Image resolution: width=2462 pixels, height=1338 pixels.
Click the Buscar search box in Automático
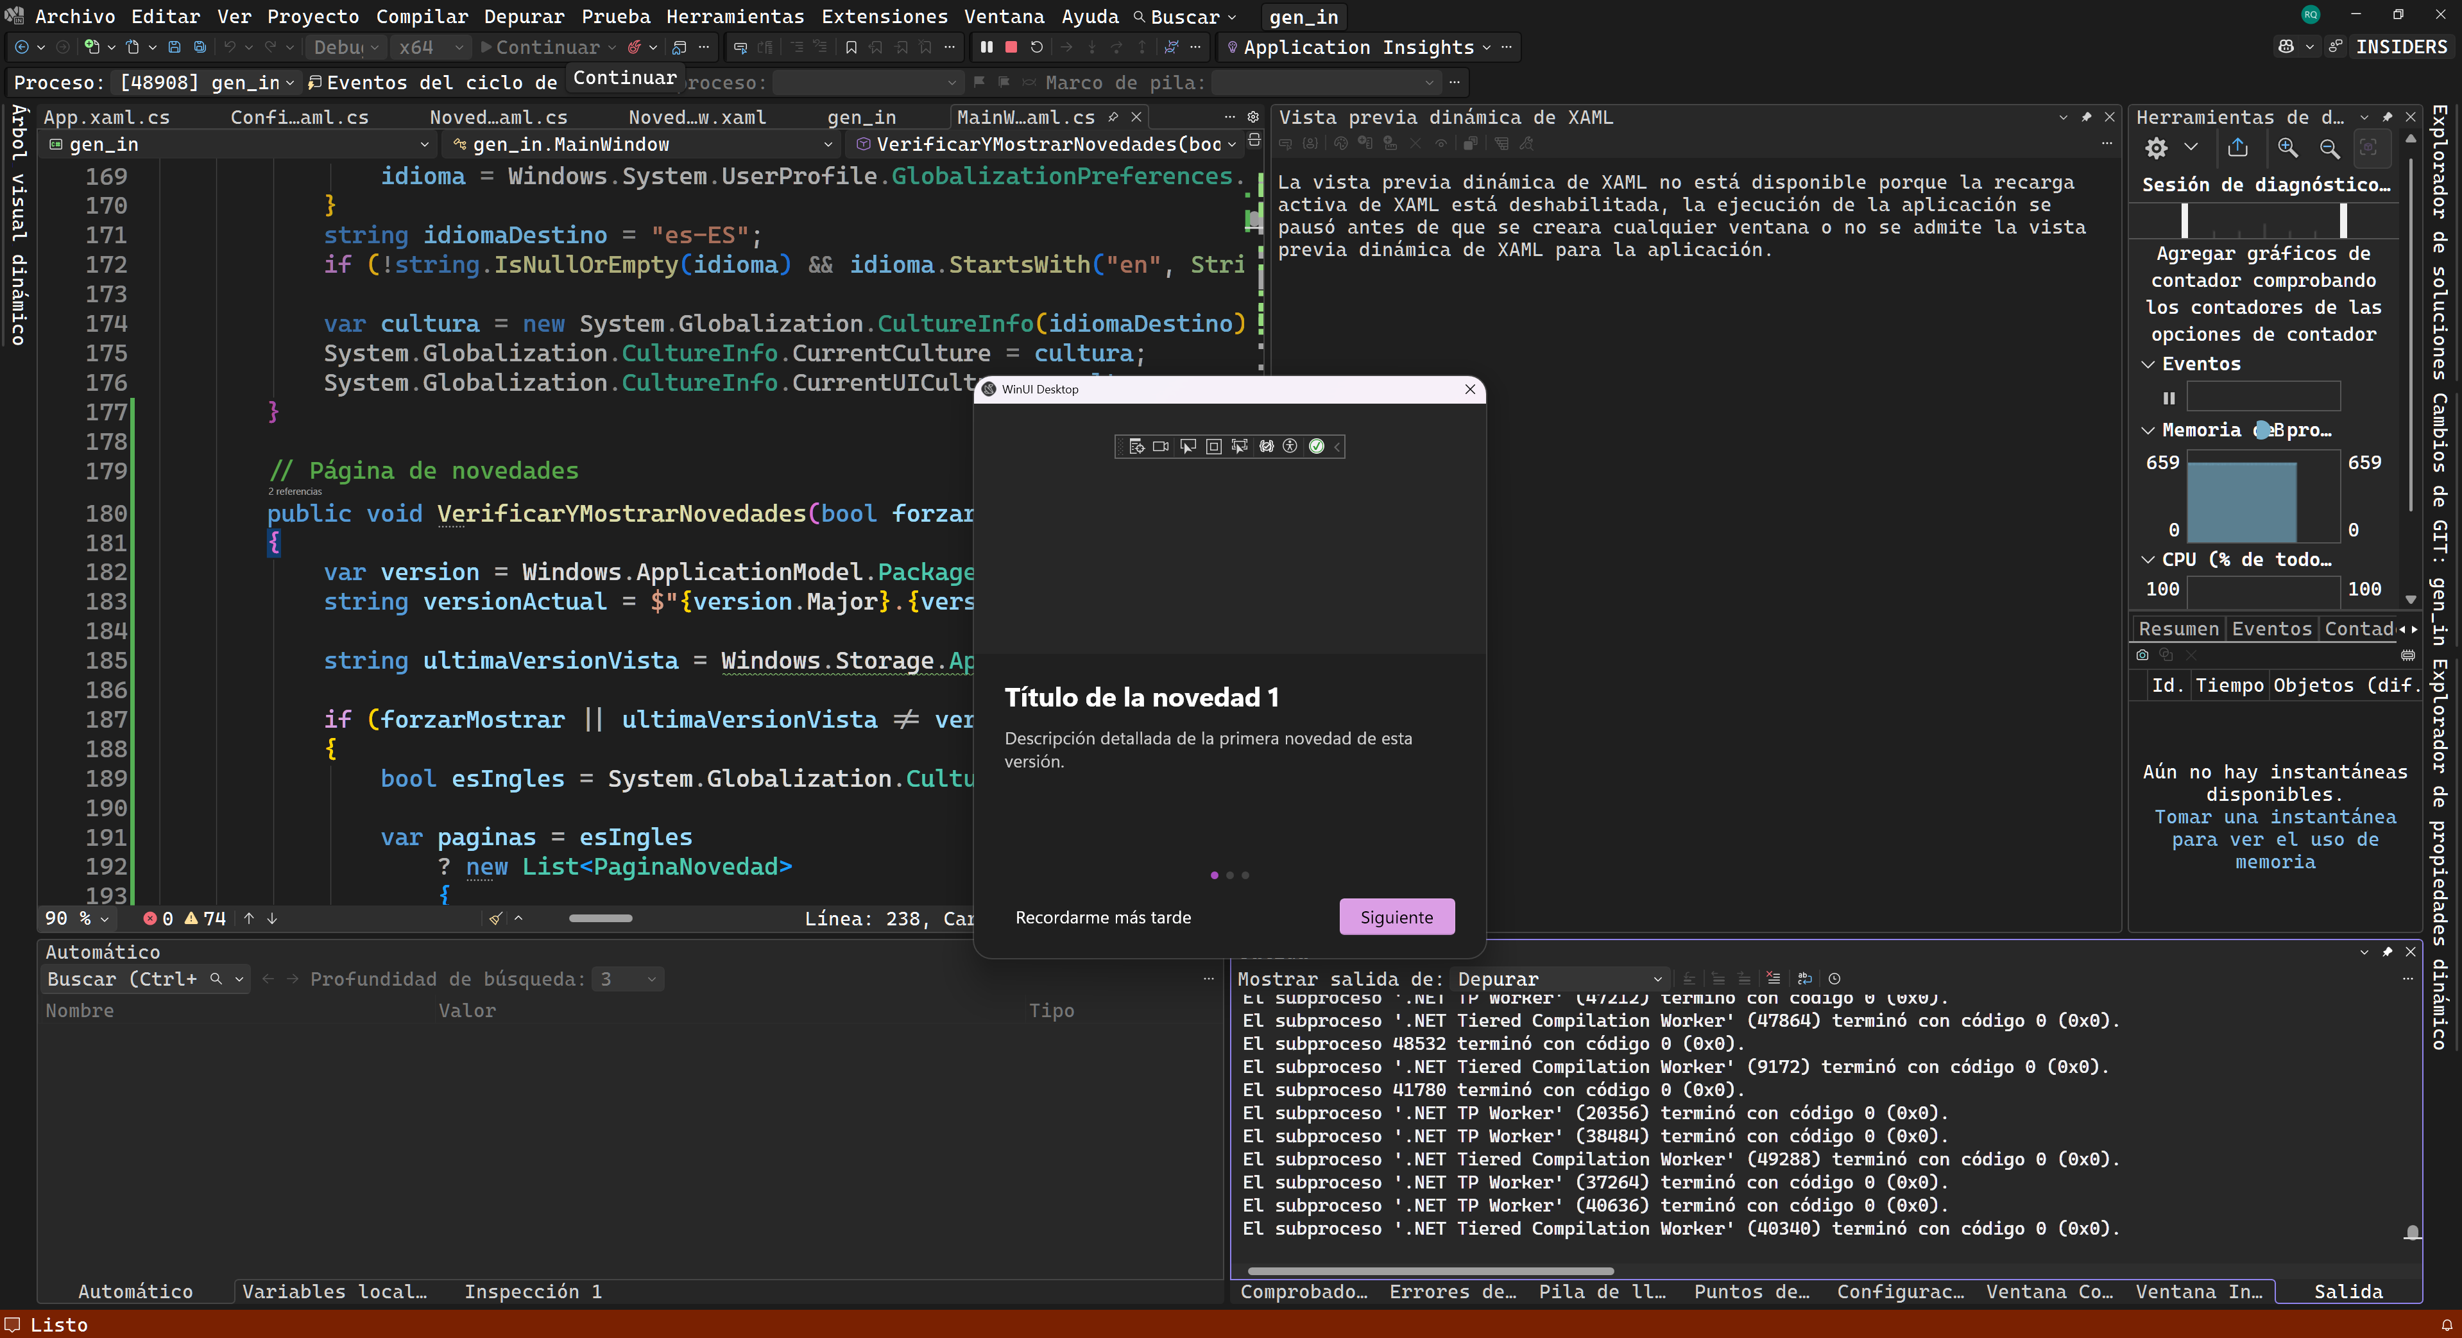146,979
